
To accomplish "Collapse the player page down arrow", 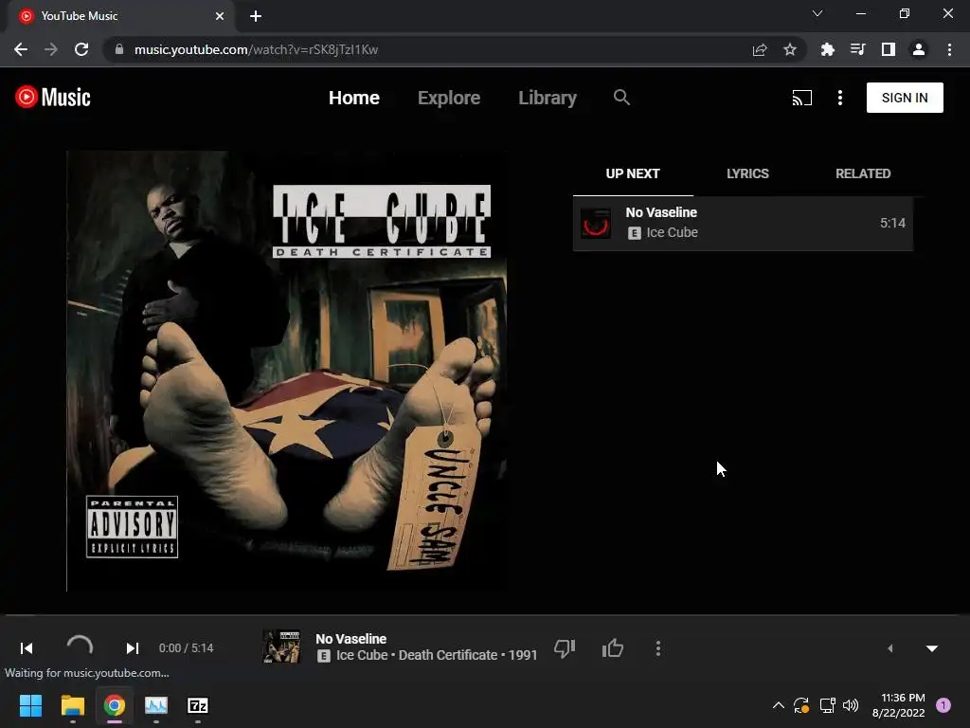I will pyautogui.click(x=932, y=648).
